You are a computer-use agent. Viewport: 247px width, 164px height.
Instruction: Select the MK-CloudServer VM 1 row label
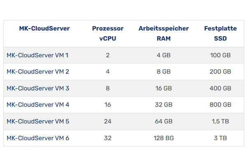click(37, 55)
